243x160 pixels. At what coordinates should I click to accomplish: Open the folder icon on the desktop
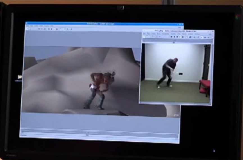pyautogui.click(x=20, y=77)
